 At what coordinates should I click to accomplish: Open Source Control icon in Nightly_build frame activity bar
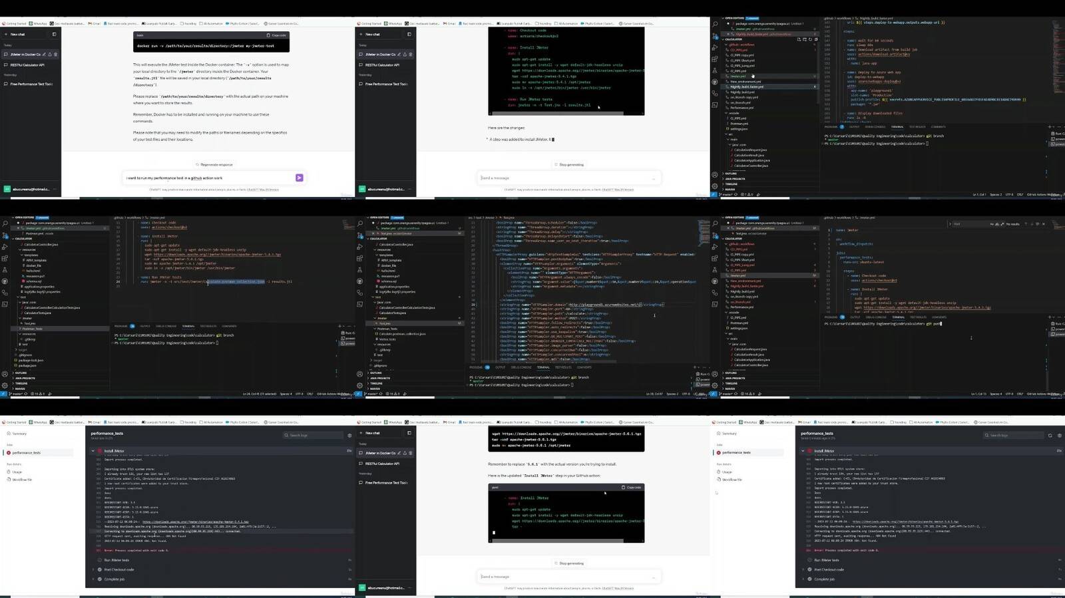(716, 36)
